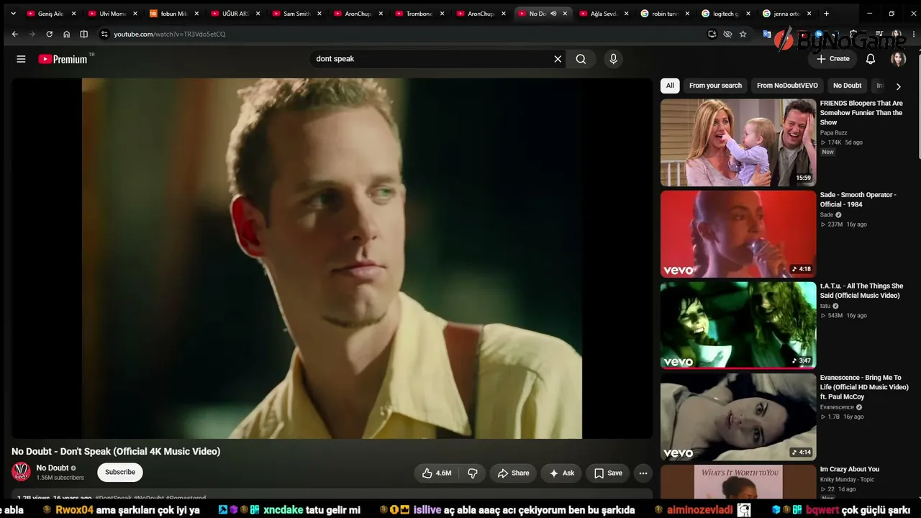Click the Create button

coord(833,59)
